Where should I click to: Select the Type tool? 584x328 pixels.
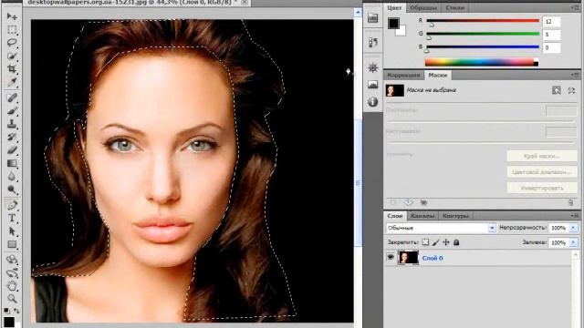tap(12, 219)
